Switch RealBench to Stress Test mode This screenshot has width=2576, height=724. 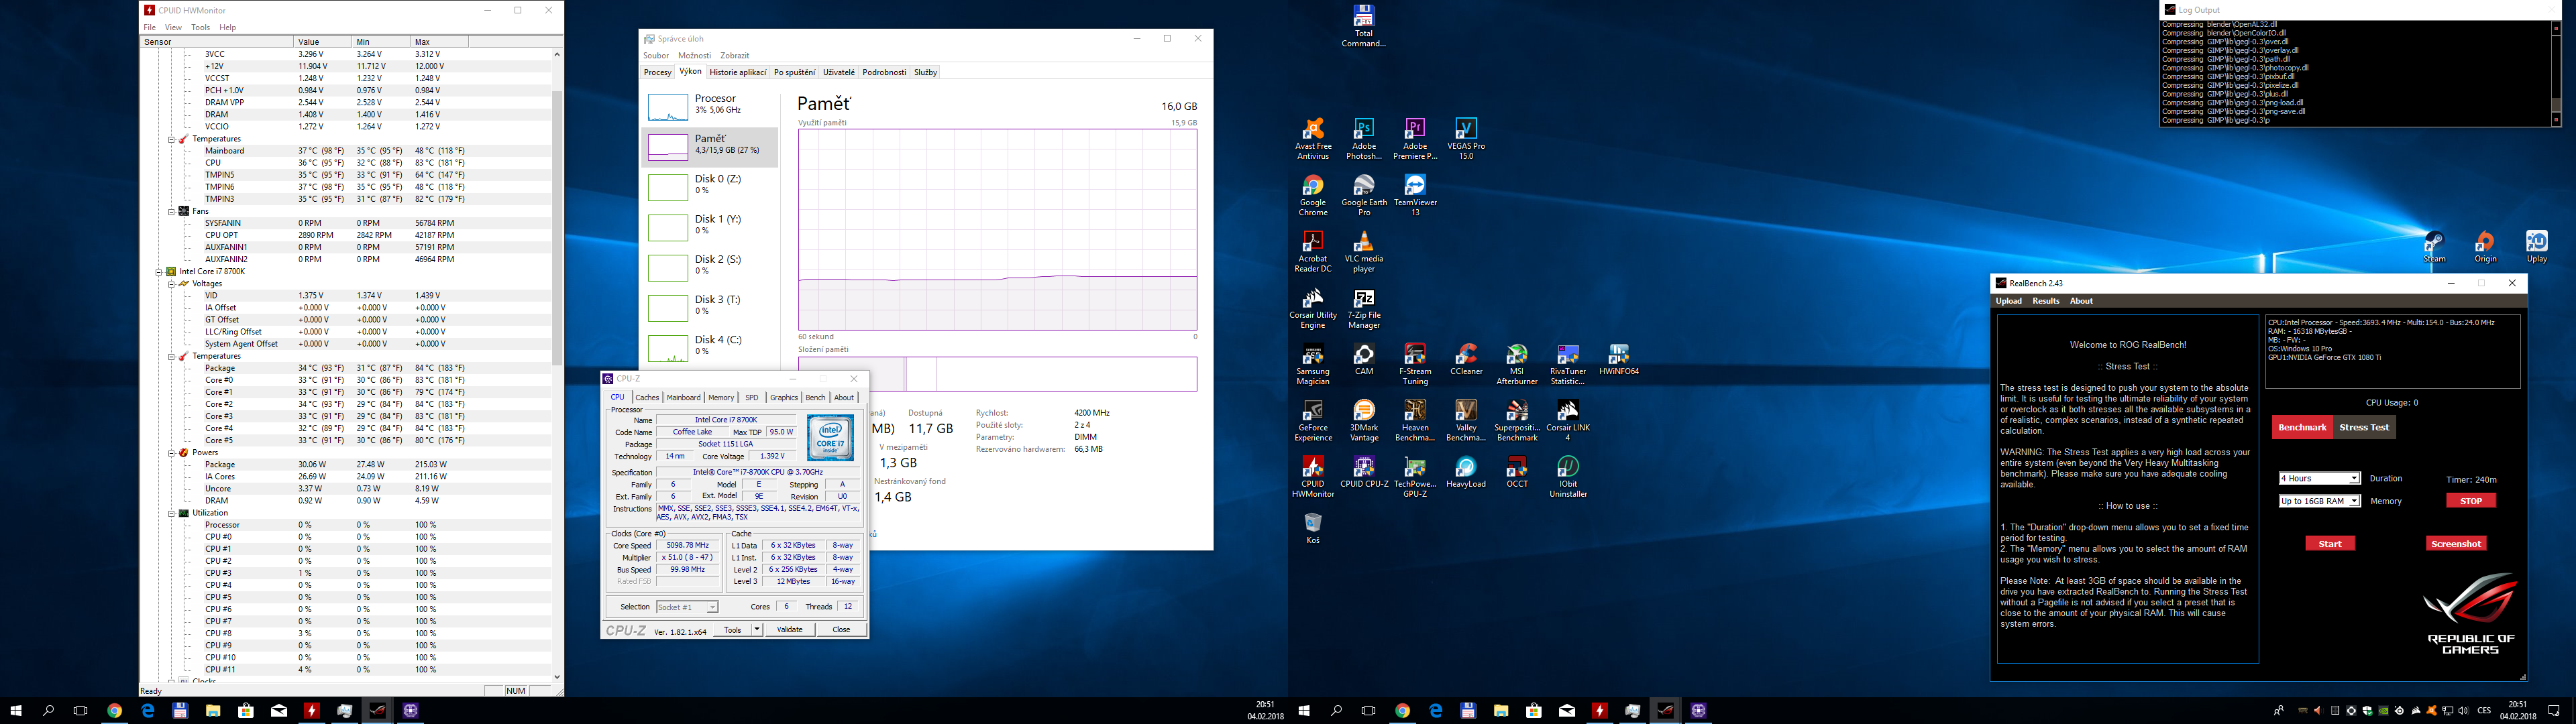click(2364, 427)
